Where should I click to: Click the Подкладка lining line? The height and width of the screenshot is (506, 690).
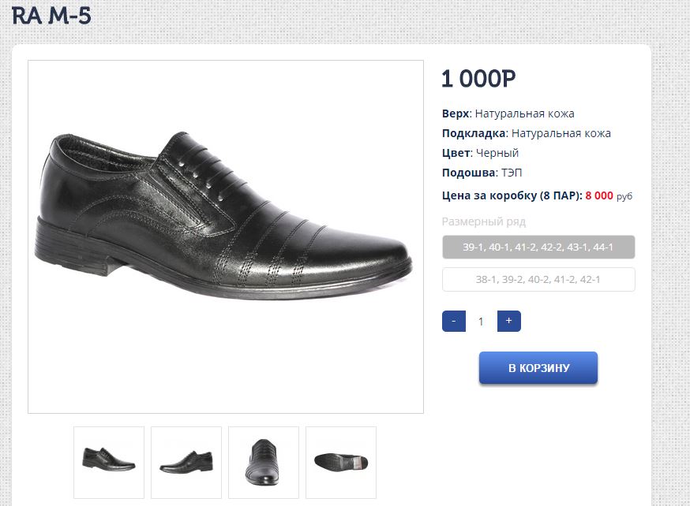pos(527,133)
